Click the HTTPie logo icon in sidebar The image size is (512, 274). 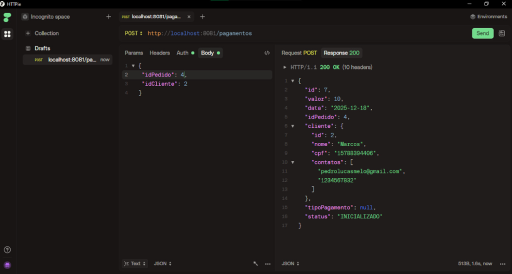pyautogui.click(x=7, y=17)
